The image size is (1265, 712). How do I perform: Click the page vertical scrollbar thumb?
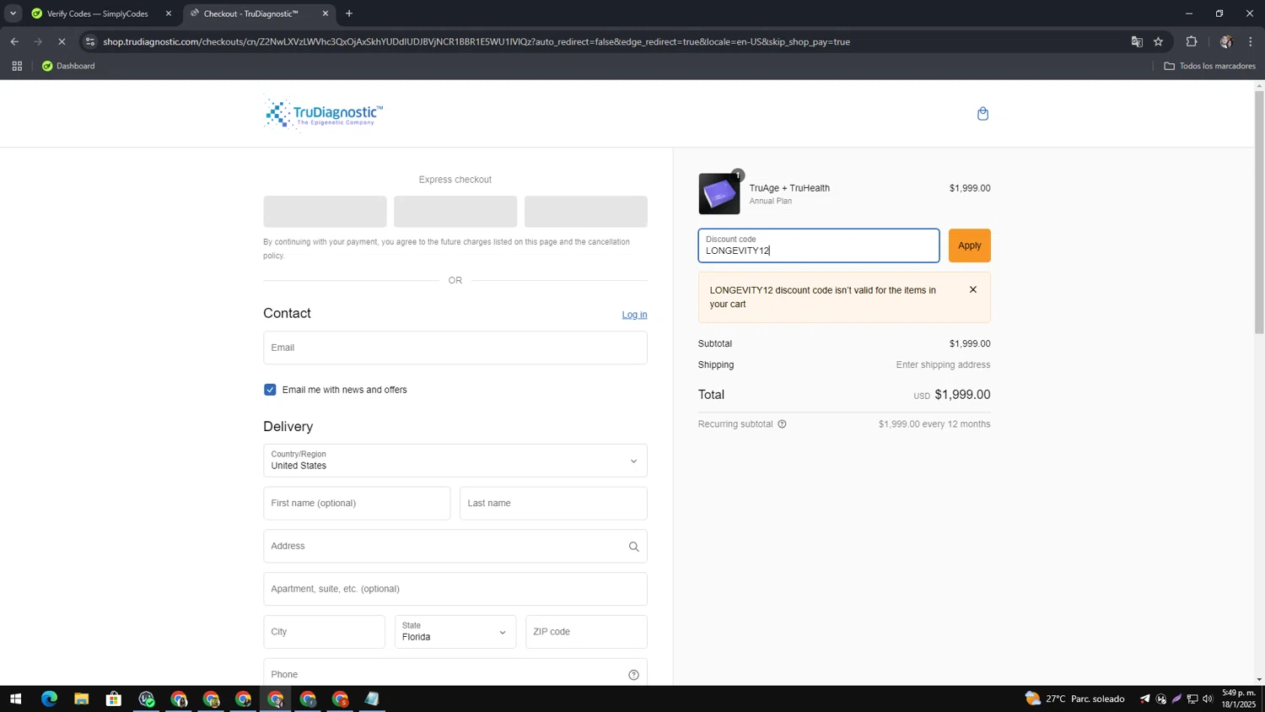point(1259,211)
